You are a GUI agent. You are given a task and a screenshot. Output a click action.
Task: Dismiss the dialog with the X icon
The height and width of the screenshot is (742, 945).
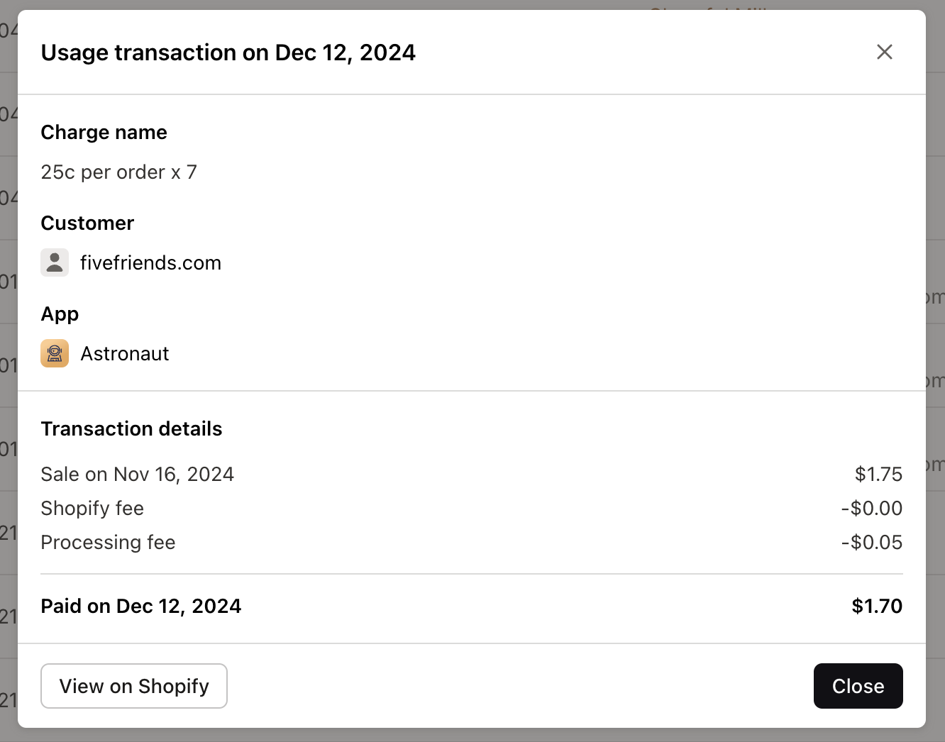click(884, 52)
